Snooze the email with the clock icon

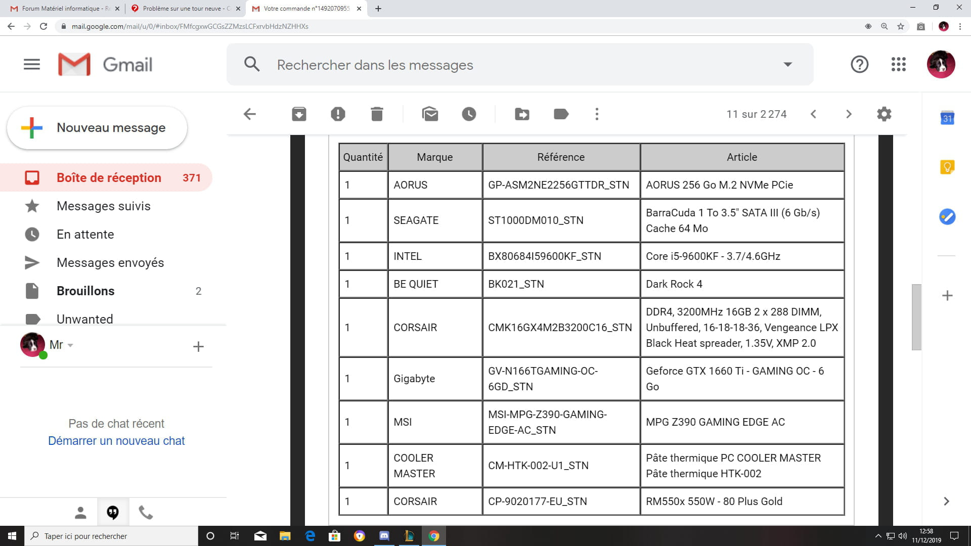pos(469,114)
